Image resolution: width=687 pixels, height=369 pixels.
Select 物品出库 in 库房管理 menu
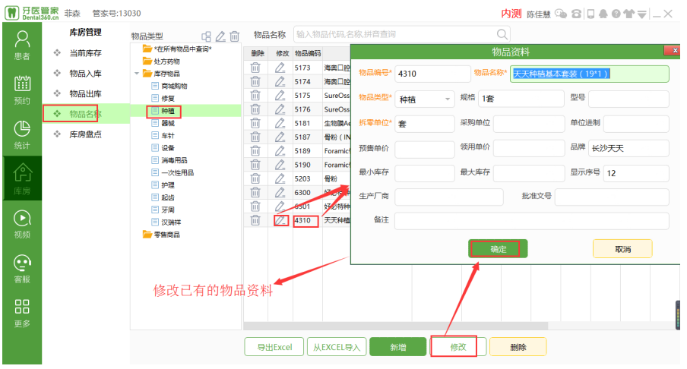coord(85,93)
